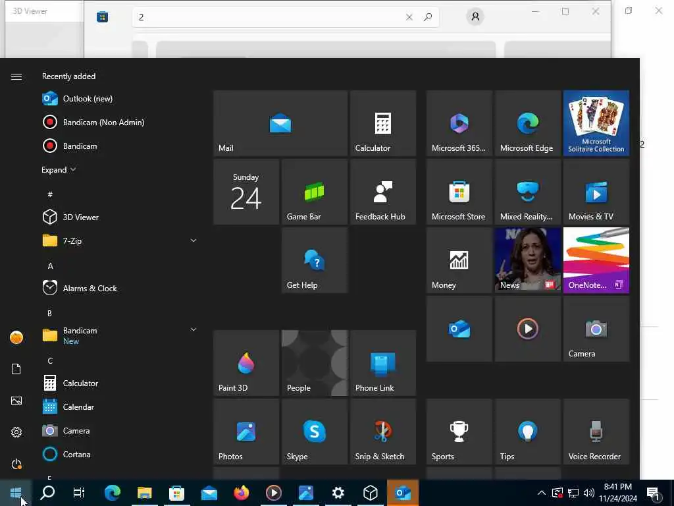This screenshot has height=506, width=674.
Task: Jump to the # section header
Action: click(x=50, y=194)
